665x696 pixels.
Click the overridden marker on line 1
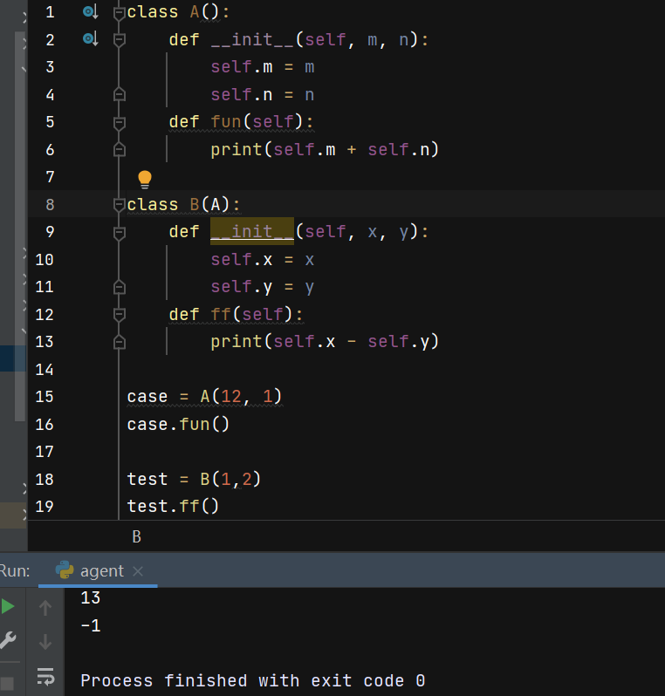click(91, 12)
